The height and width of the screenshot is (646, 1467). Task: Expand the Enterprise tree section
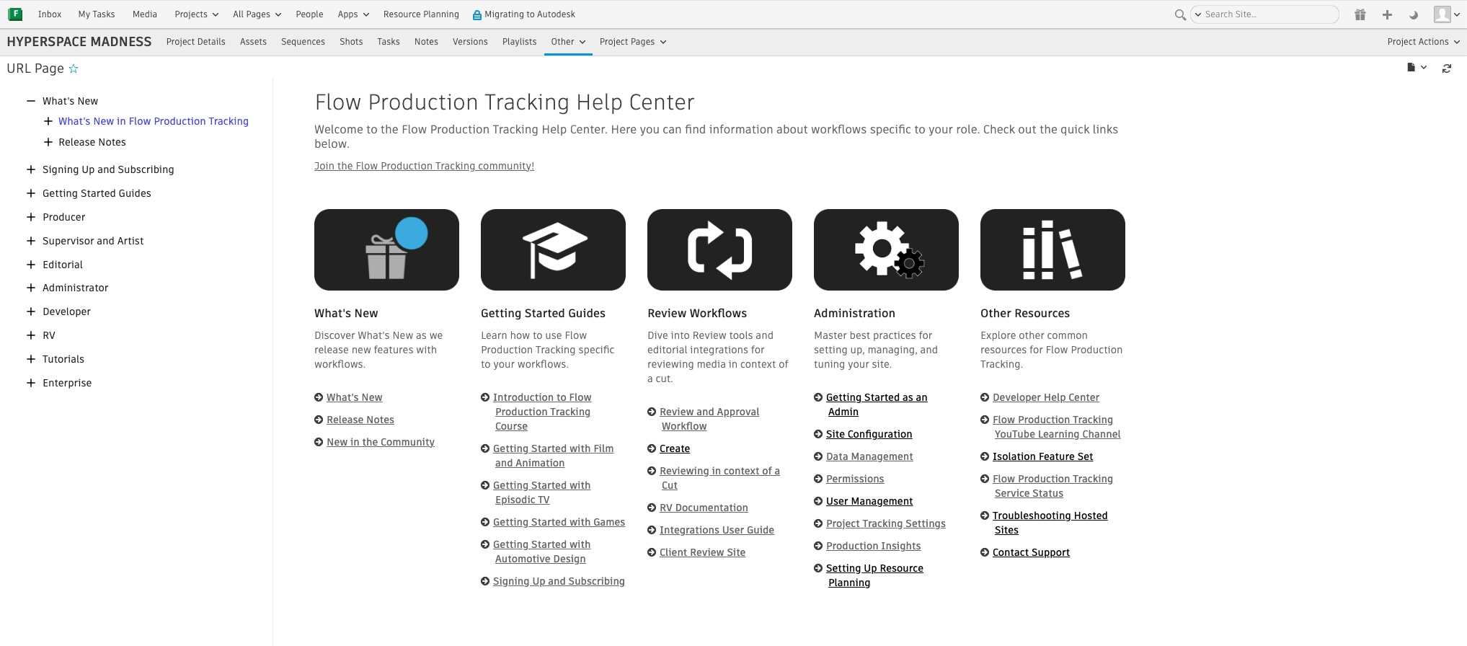(30, 383)
